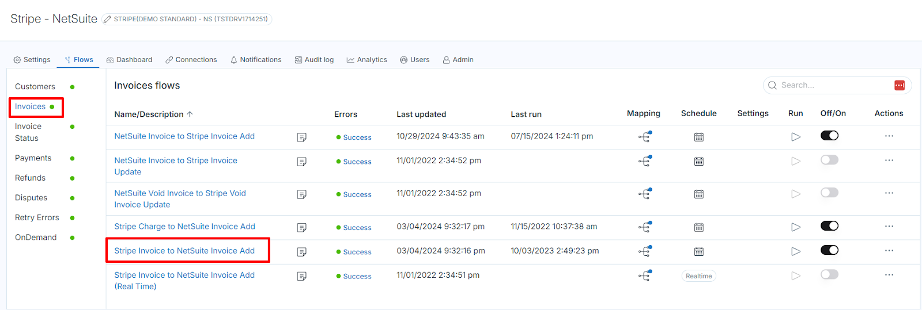922x310 pixels.
Task: View description icon for NetSuite Void Invoice flow
Action: pos(301,194)
